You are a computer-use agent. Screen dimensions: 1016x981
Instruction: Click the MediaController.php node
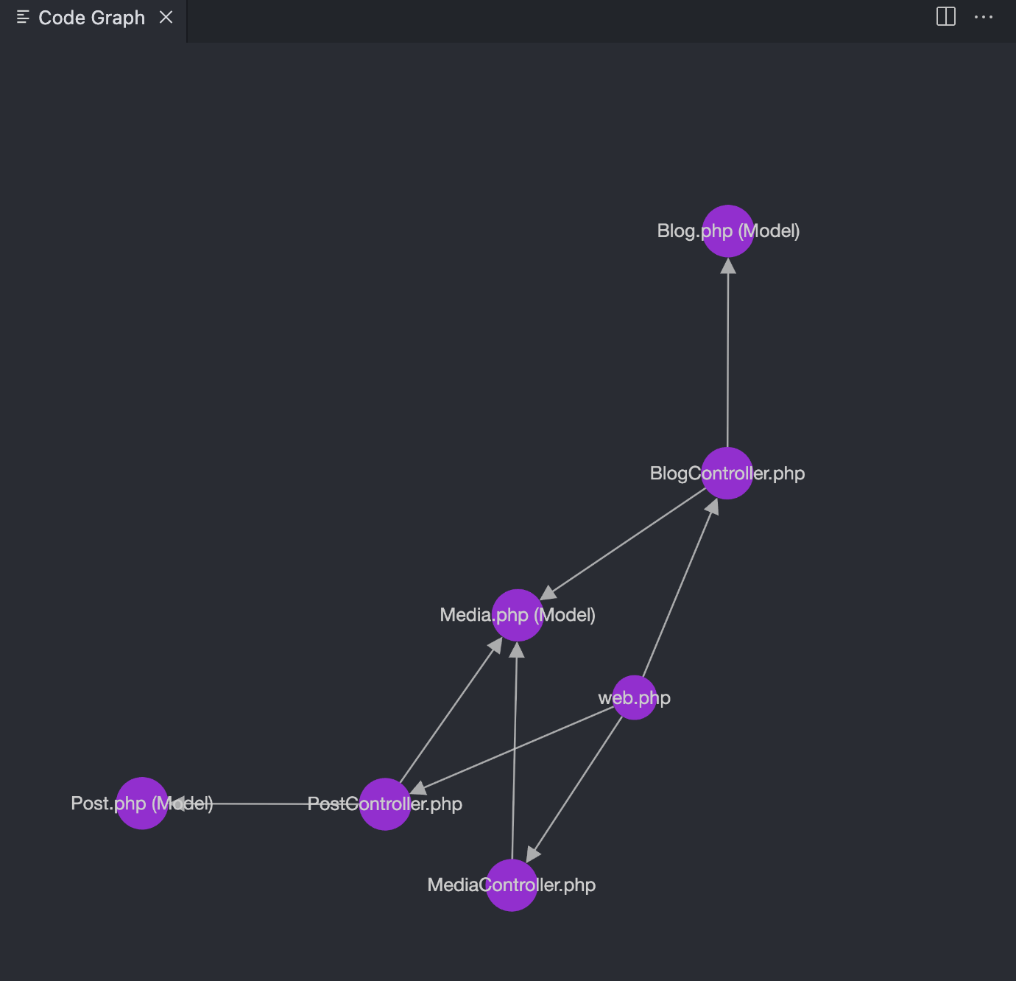512,885
